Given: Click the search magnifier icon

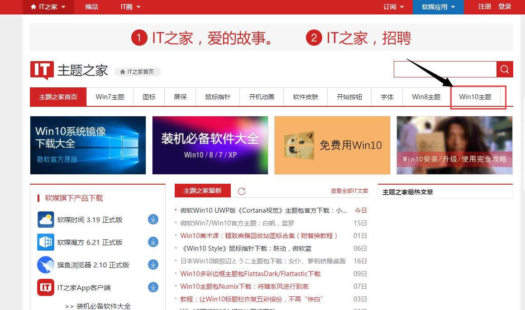Looking at the screenshot, I should (x=504, y=69).
